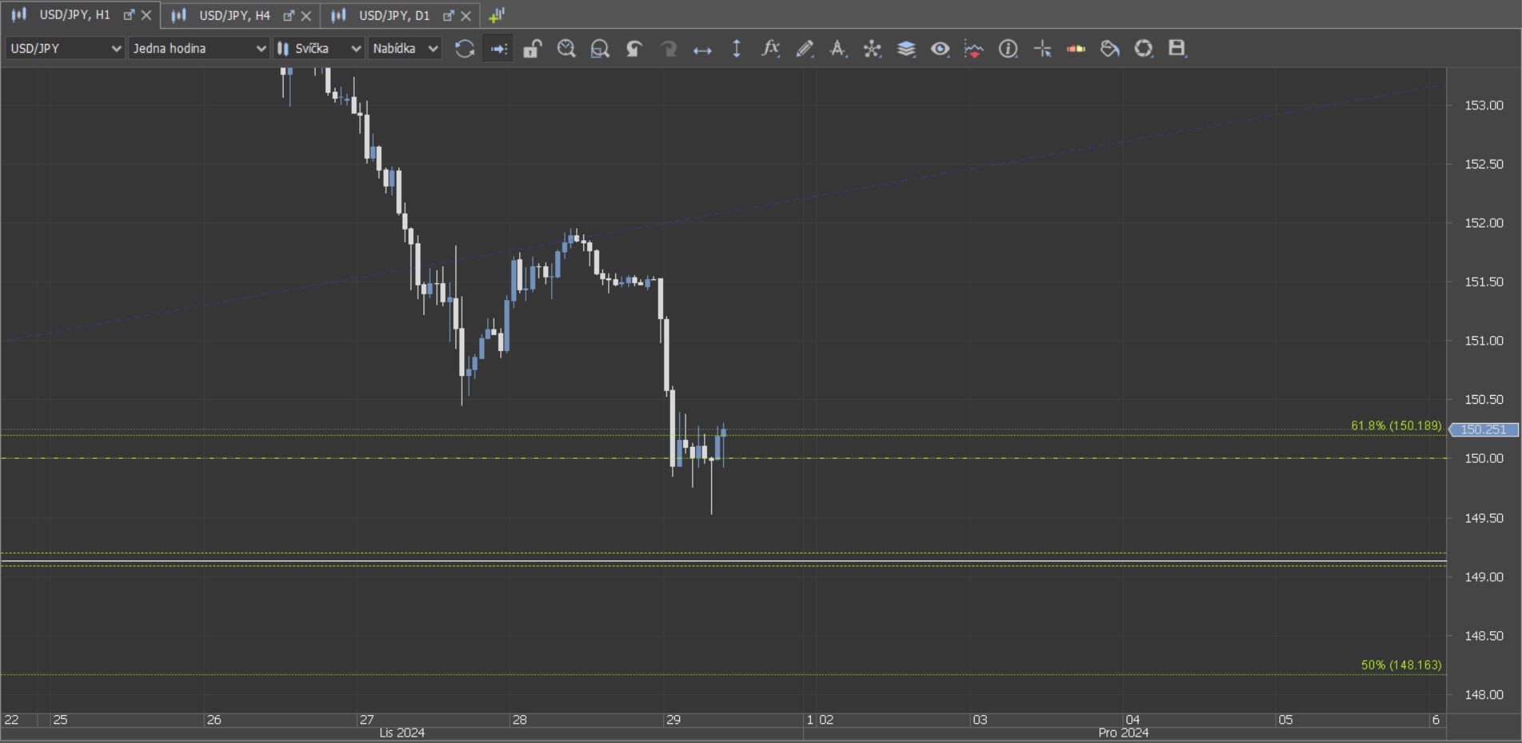Image resolution: width=1522 pixels, height=743 pixels.
Task: Open the fx indicators menu
Action: (769, 49)
